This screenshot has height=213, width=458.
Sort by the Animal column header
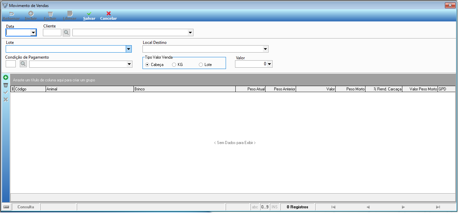click(90, 89)
